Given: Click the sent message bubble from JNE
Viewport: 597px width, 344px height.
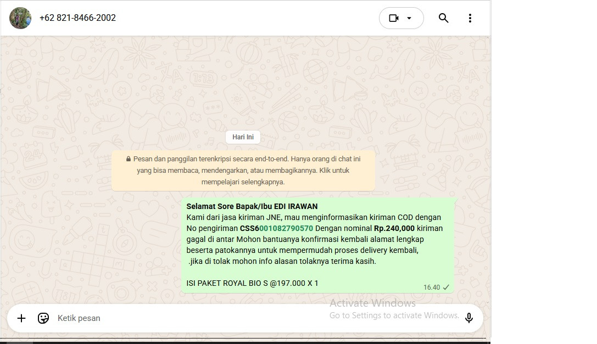Looking at the screenshot, I should pyautogui.click(x=318, y=245).
